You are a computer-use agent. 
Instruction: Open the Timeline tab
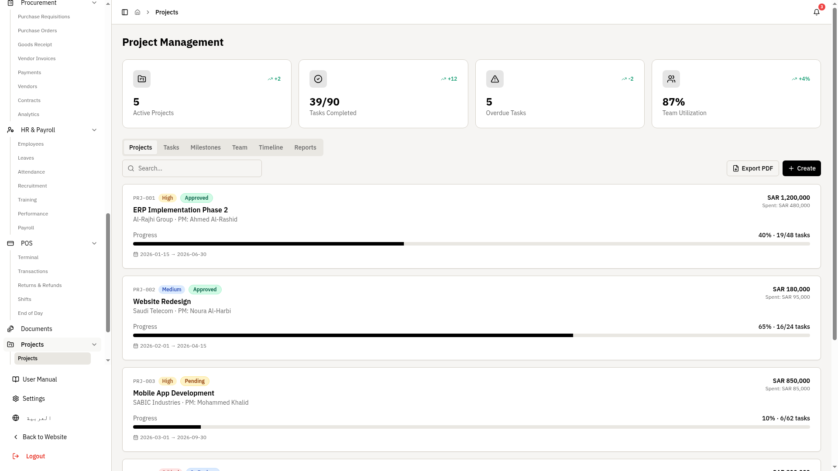271,147
